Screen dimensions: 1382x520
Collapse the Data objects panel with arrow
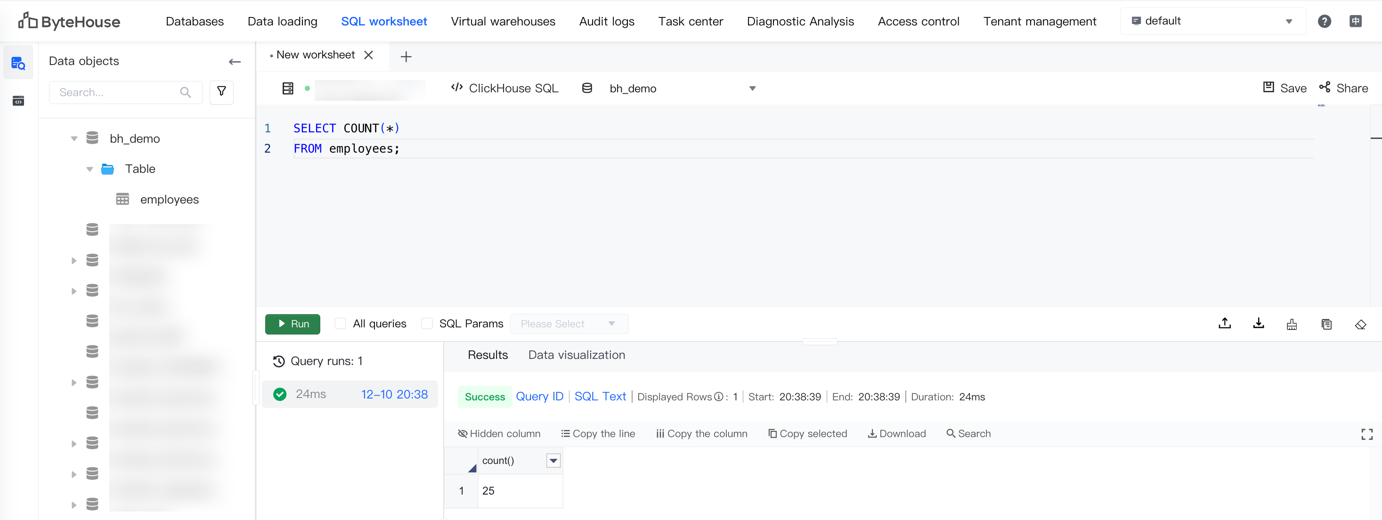click(x=235, y=62)
